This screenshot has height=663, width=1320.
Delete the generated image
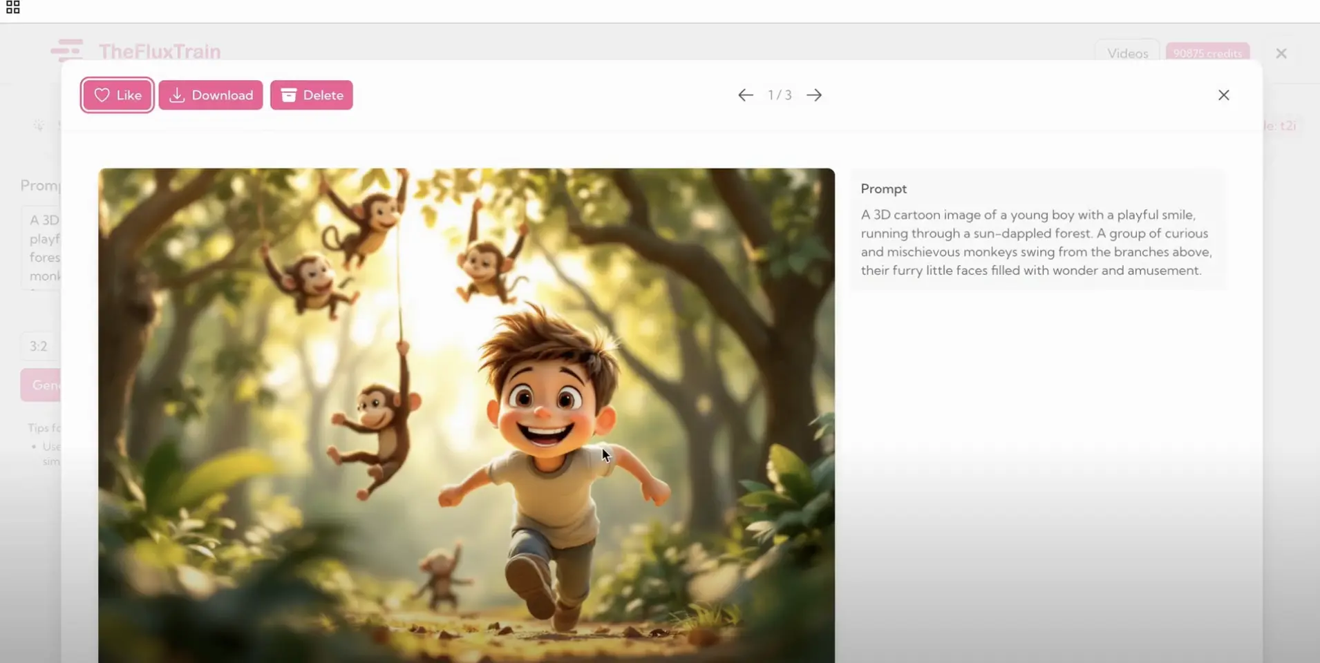[312, 95]
